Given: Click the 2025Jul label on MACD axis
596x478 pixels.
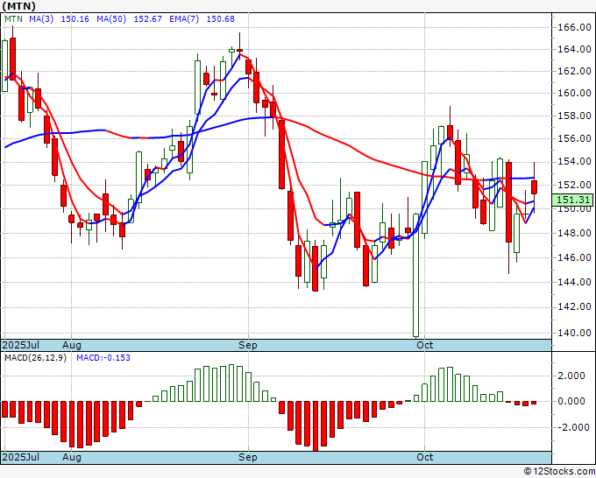Looking at the screenshot, I should point(21,457).
